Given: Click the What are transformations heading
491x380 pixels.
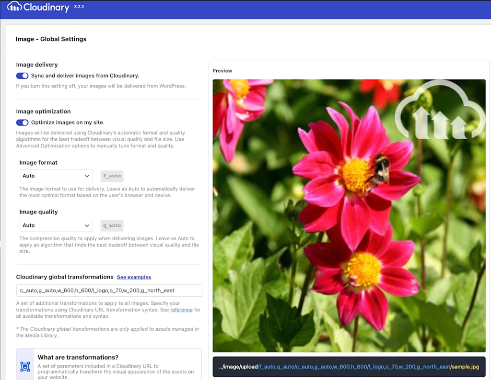Looking at the screenshot, I should [x=78, y=357].
